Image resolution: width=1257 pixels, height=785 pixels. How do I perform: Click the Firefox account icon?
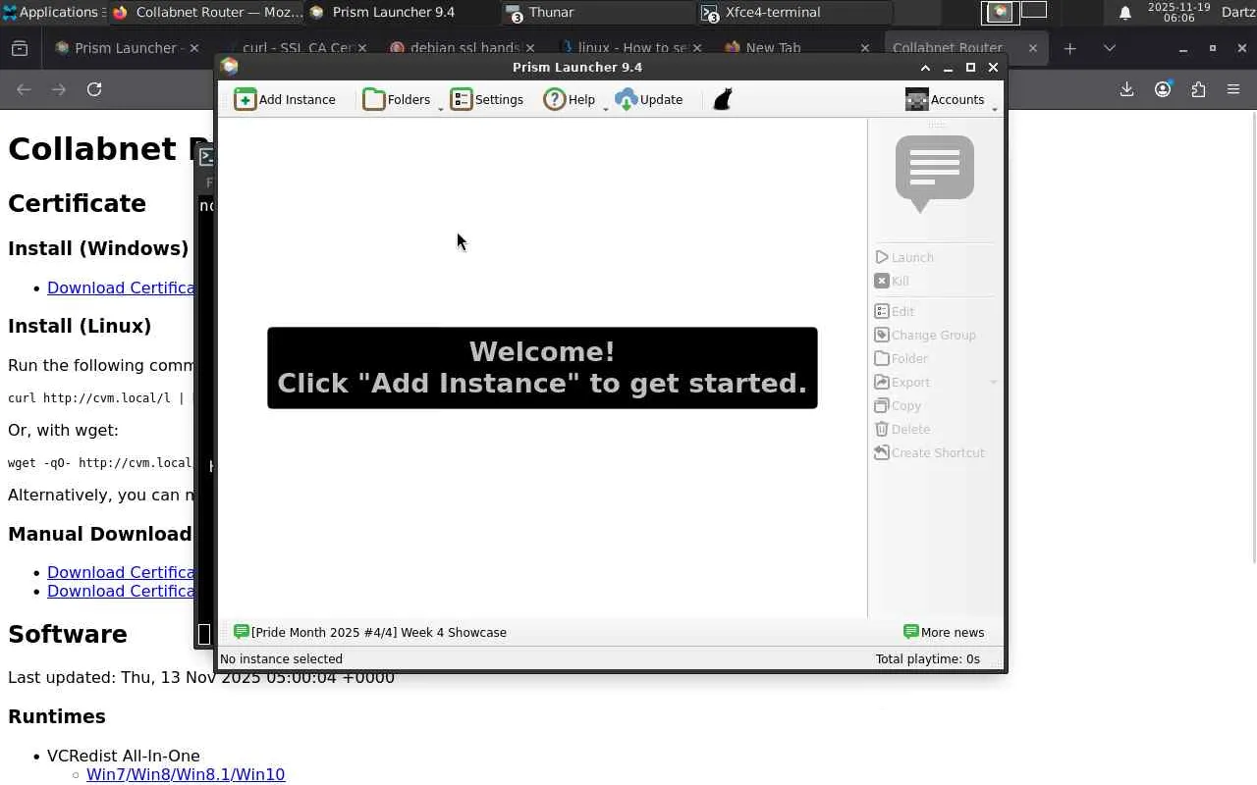coord(1163,89)
